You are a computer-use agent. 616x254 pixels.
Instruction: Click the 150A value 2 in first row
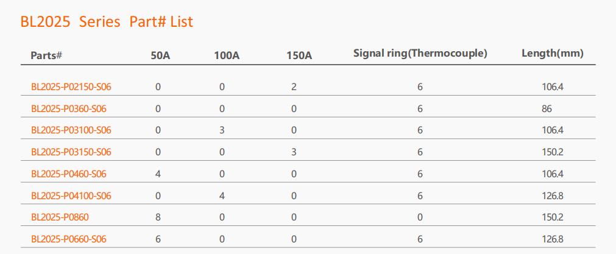tap(294, 86)
